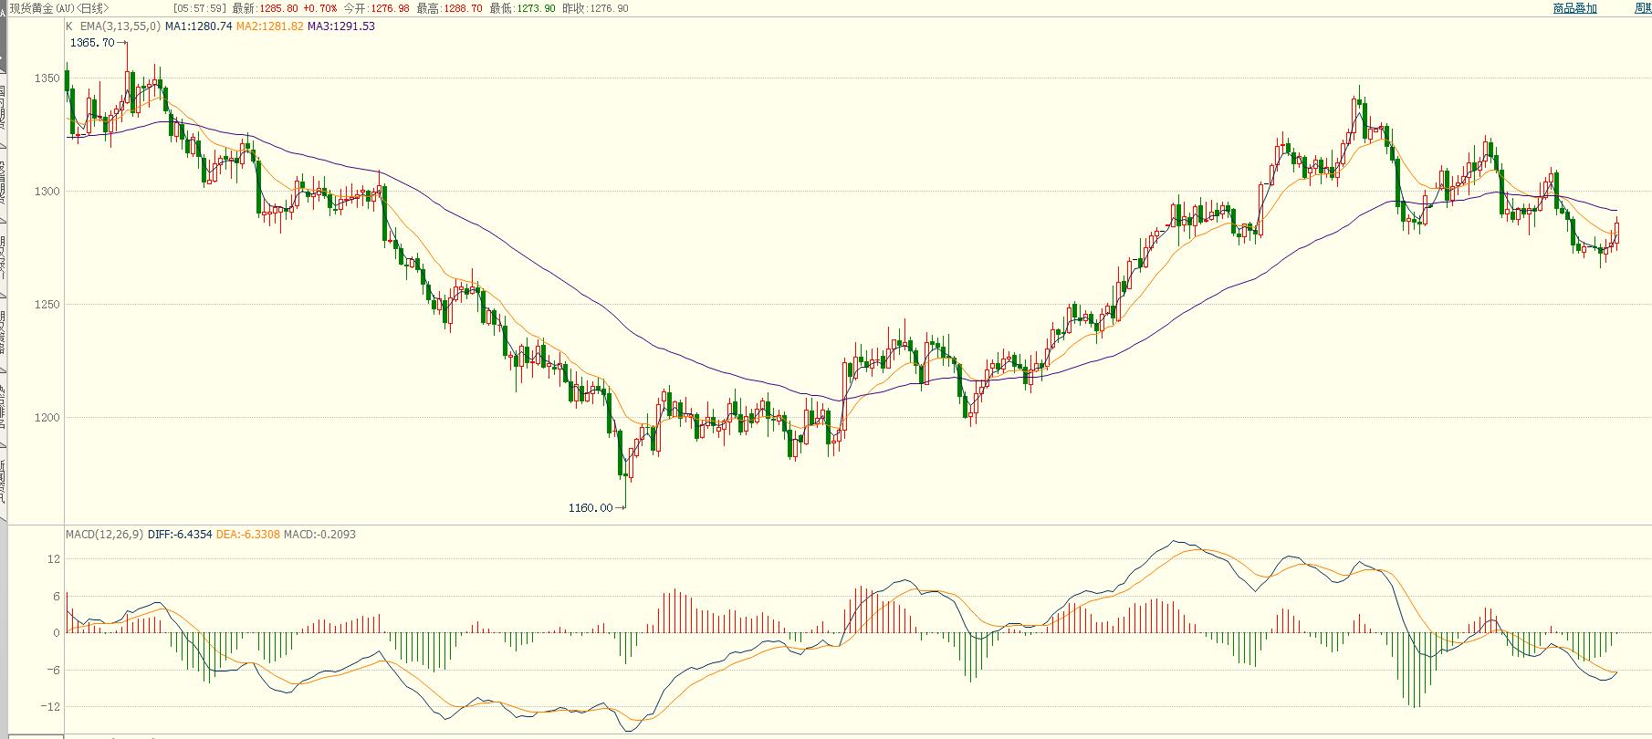Open the 商品叠加 overlay link
This screenshot has width=1652, height=739.
(1574, 8)
